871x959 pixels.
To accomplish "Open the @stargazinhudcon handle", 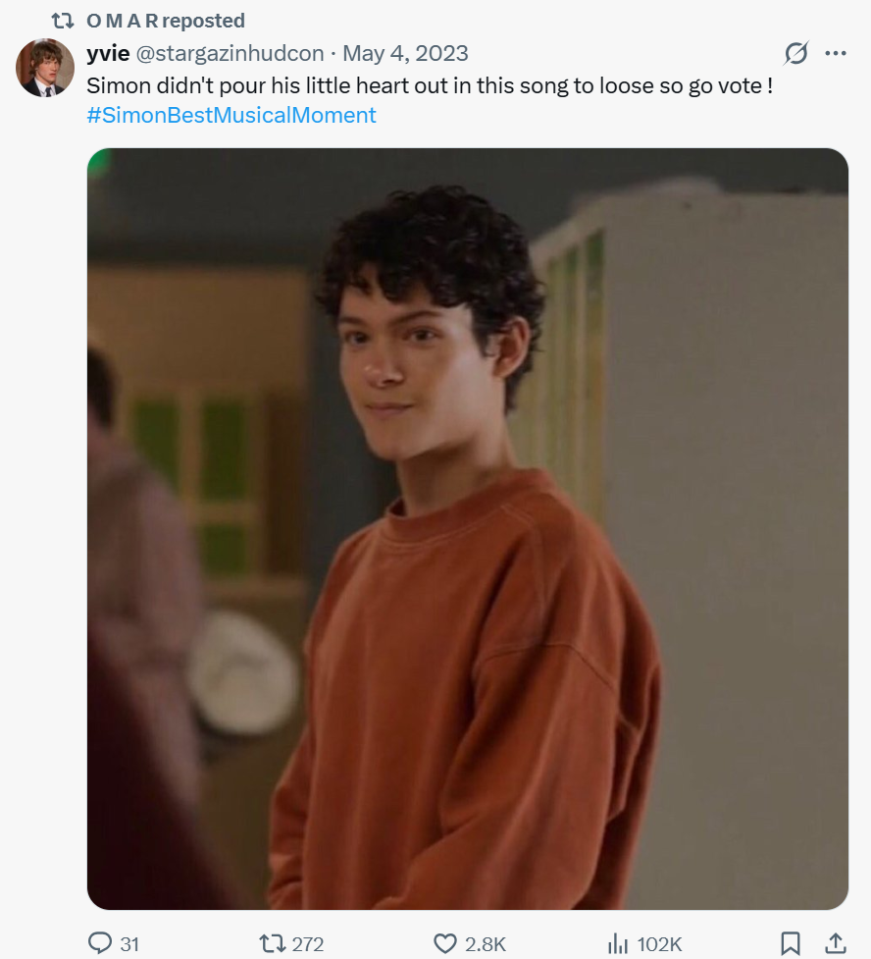I will pos(230,53).
